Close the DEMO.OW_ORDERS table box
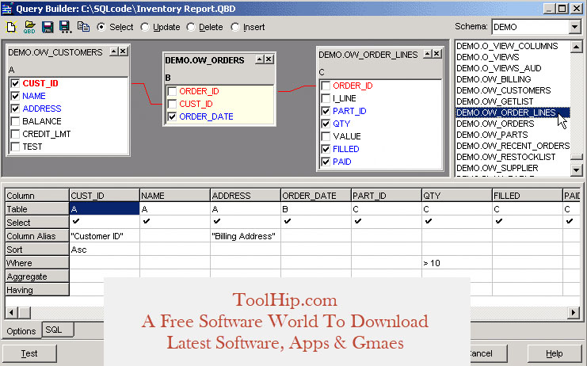Image resolution: width=587 pixels, height=366 pixels. [269, 59]
